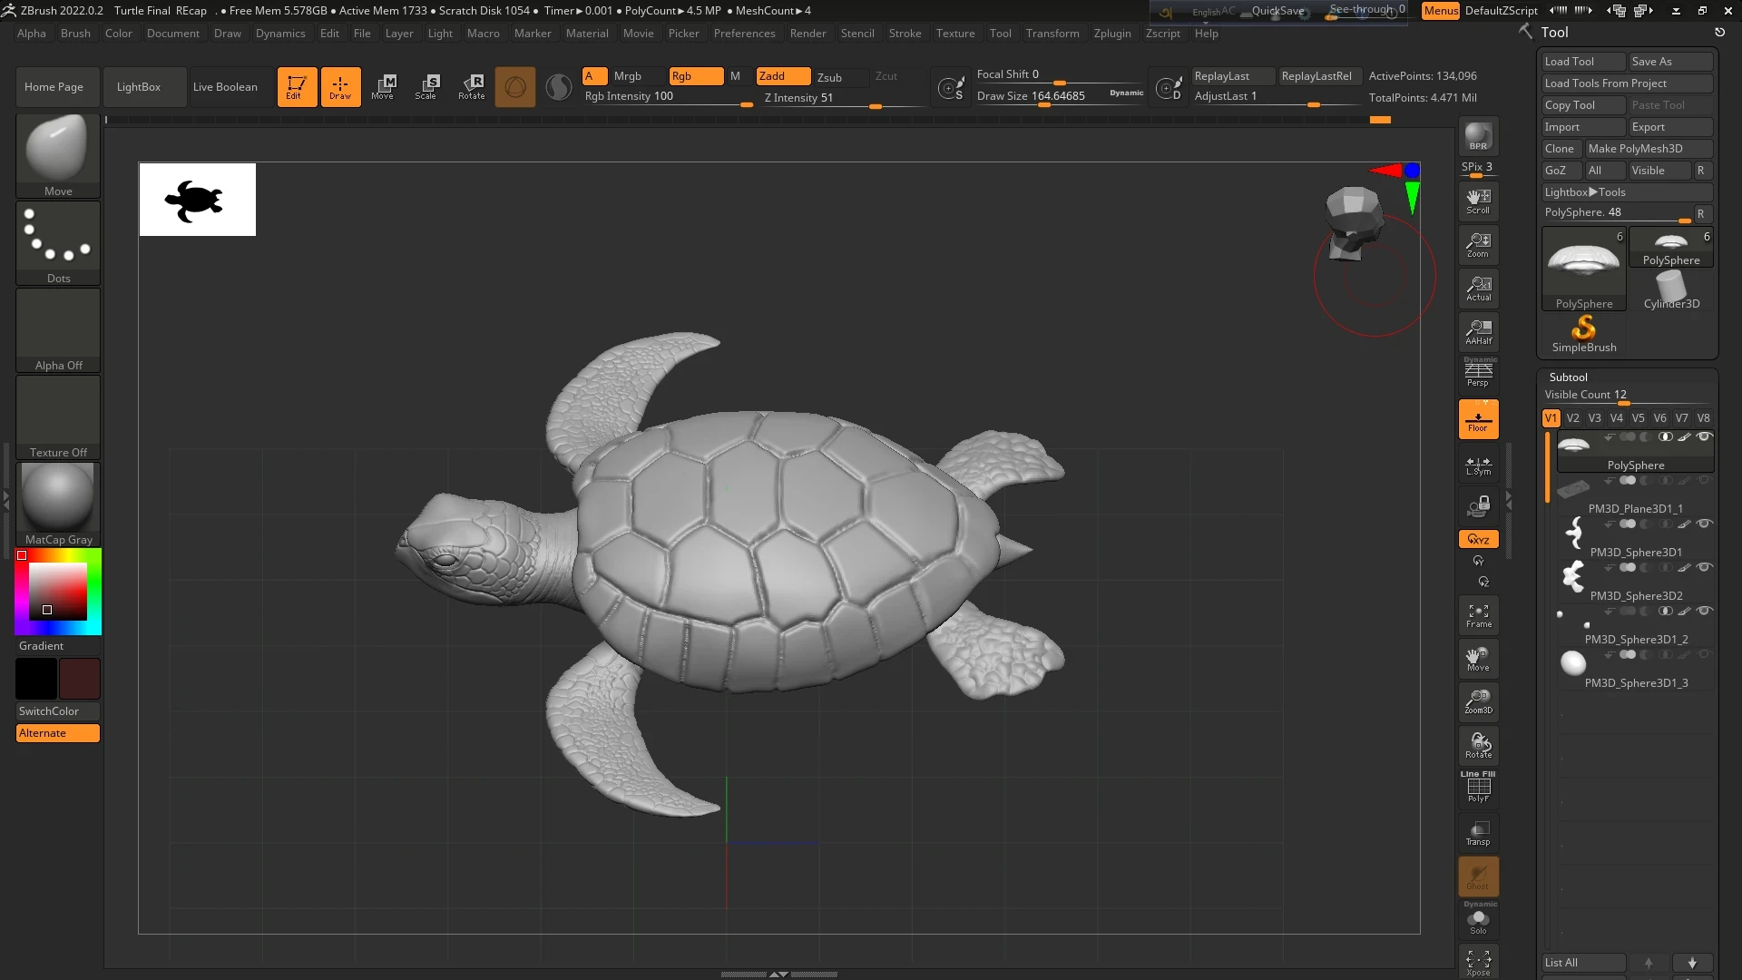Toggle the Floor grid off

pos(1478,418)
